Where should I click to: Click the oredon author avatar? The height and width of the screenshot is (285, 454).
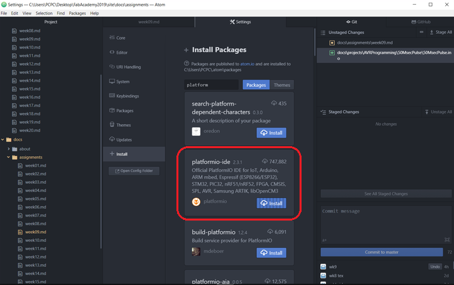tap(196, 132)
